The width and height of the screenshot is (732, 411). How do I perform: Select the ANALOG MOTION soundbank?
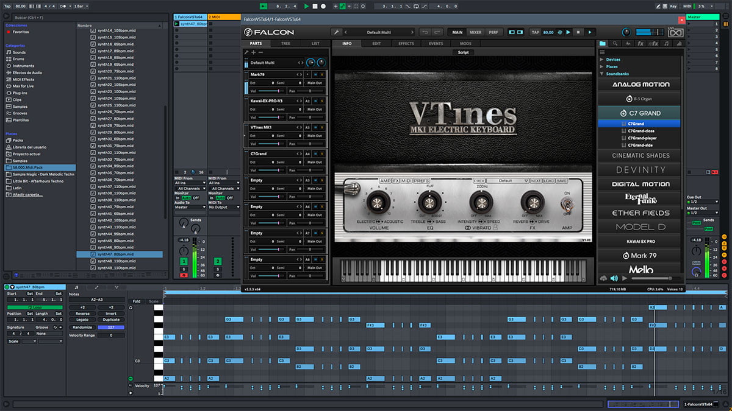pyautogui.click(x=640, y=85)
